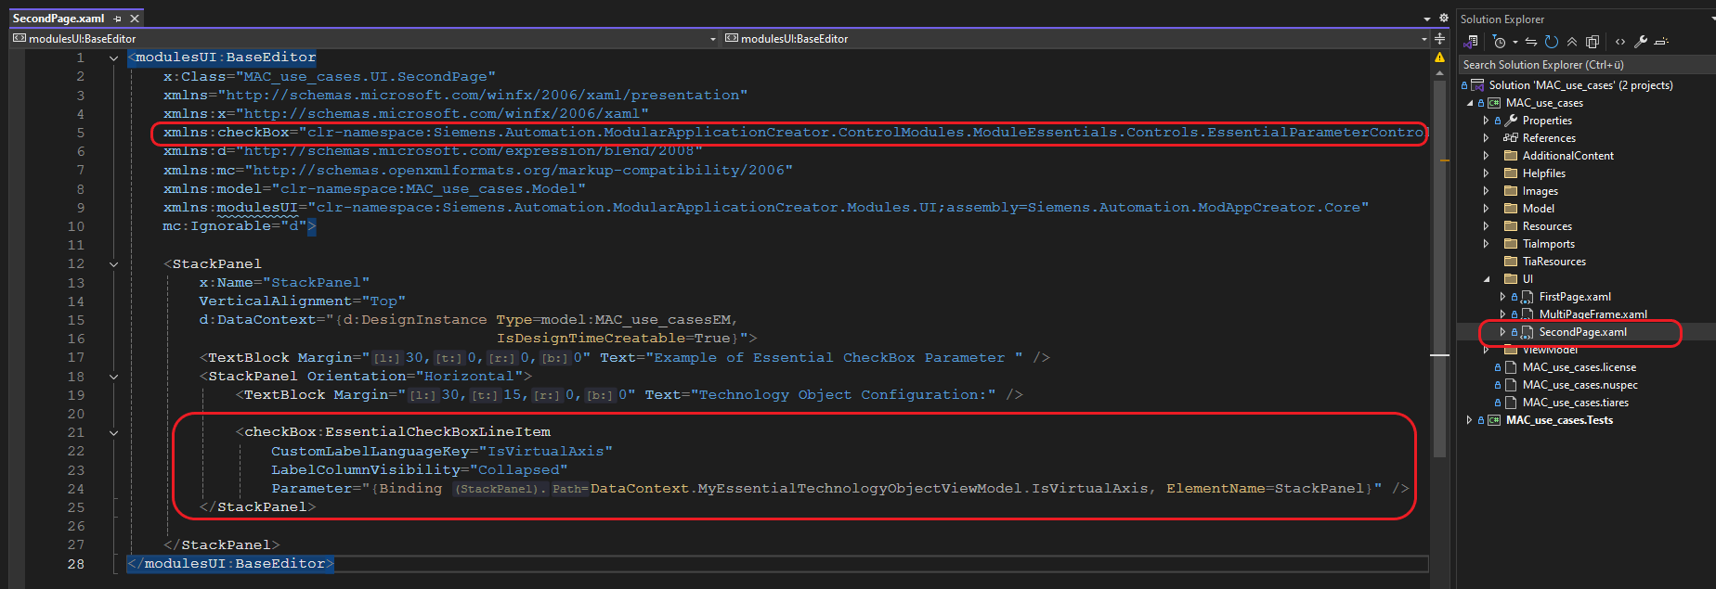Expand the References node
This screenshot has width=1716, height=589.
[x=1486, y=138]
